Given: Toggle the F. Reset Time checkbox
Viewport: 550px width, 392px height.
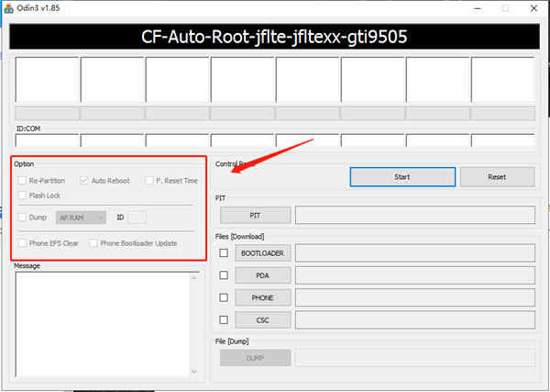Looking at the screenshot, I should click(x=149, y=181).
